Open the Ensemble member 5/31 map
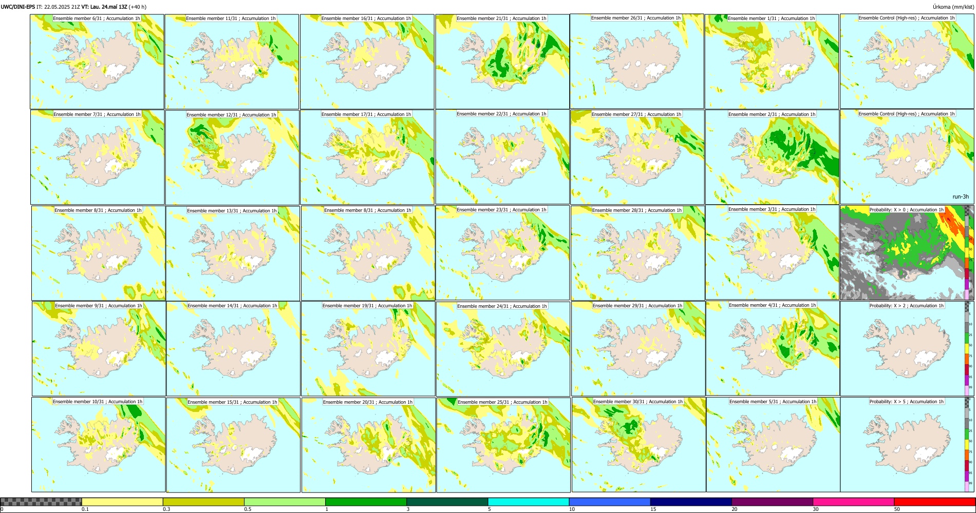The width and height of the screenshot is (976, 513). (x=774, y=445)
